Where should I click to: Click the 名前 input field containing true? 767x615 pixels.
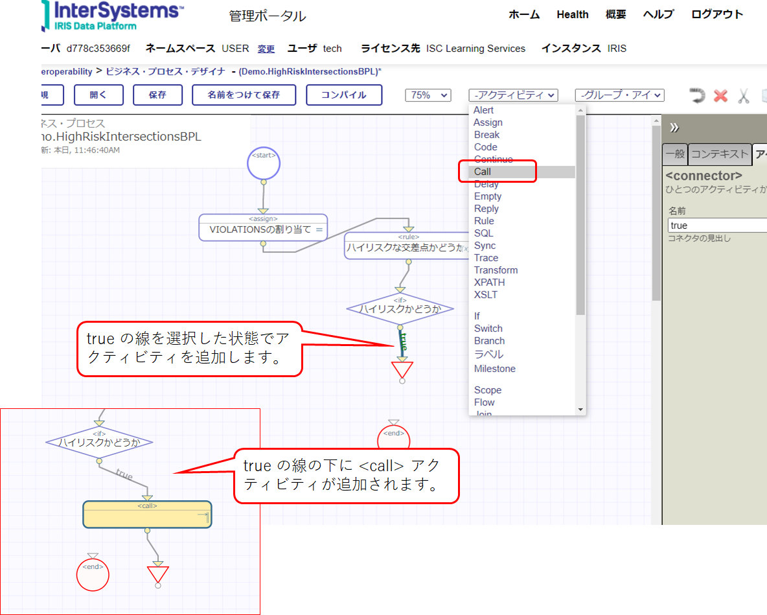coord(717,226)
